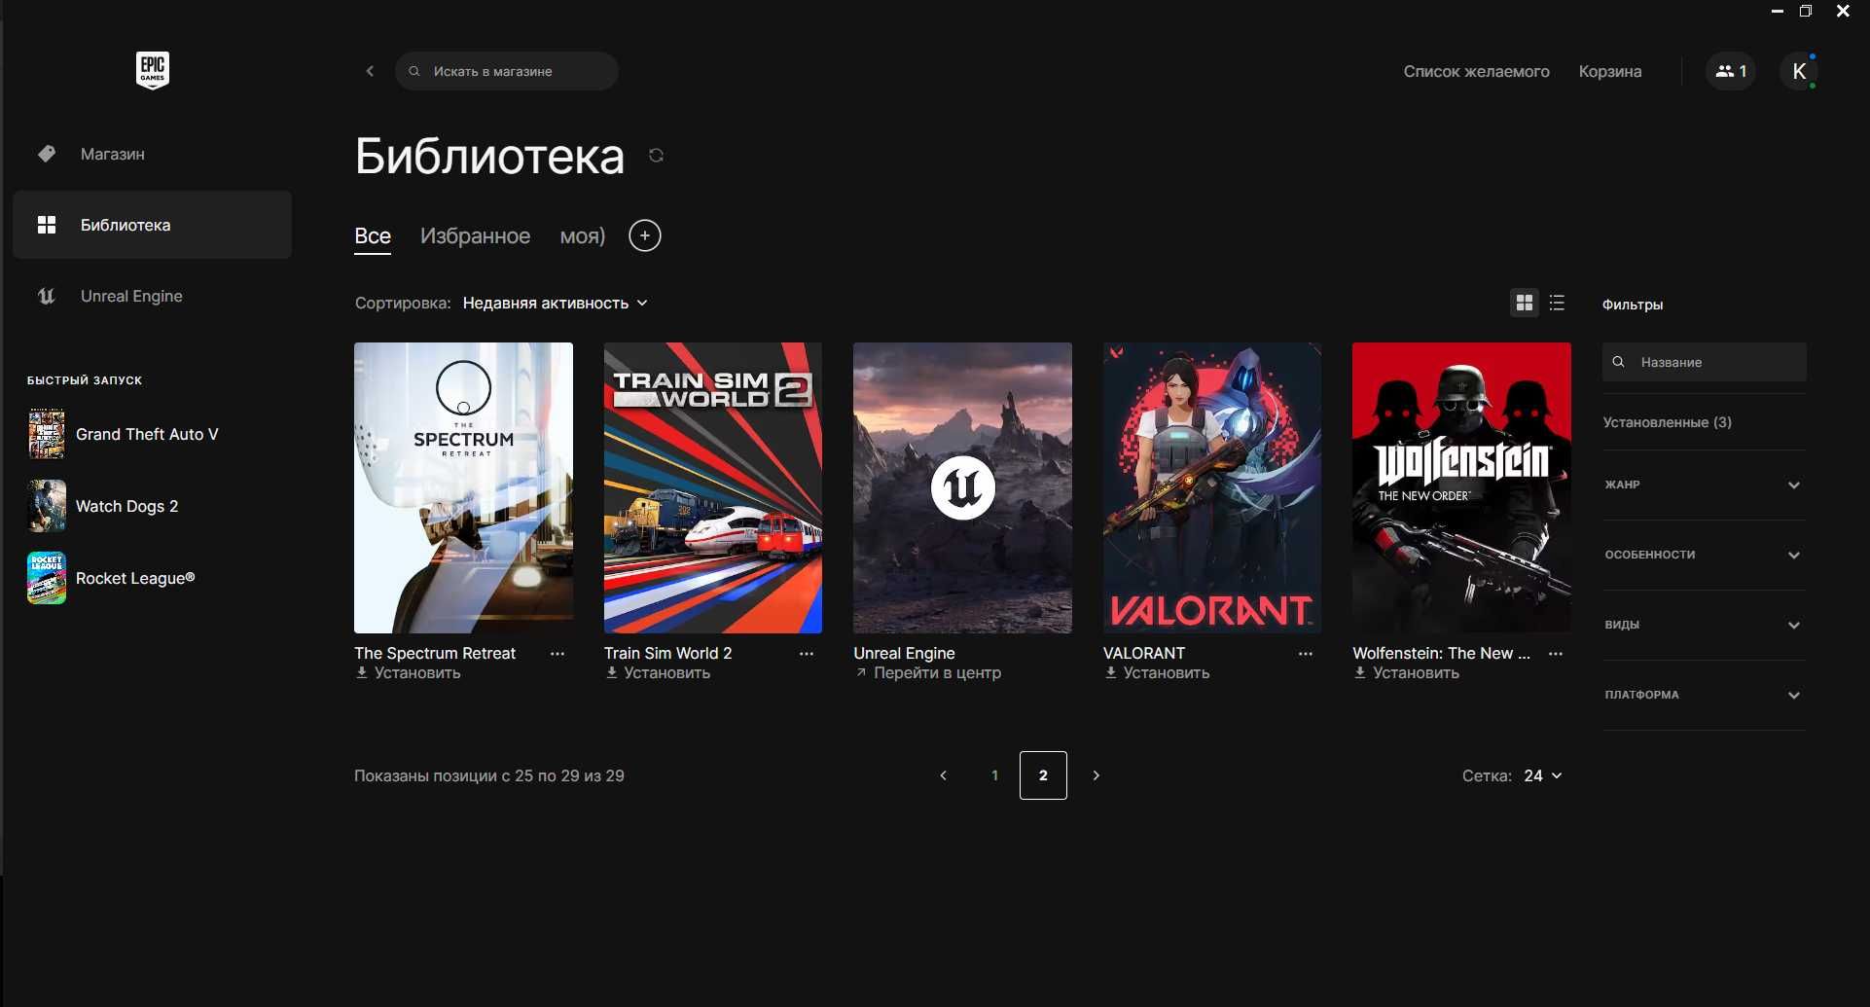Select the моя) collection tab

(583, 235)
